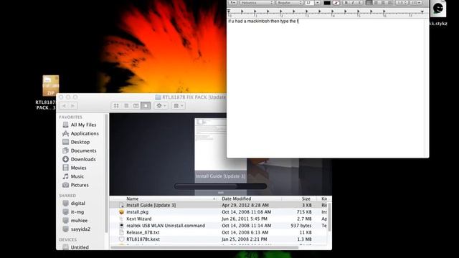Center text in TextEdit
459x258 pixels.
click(377, 3)
